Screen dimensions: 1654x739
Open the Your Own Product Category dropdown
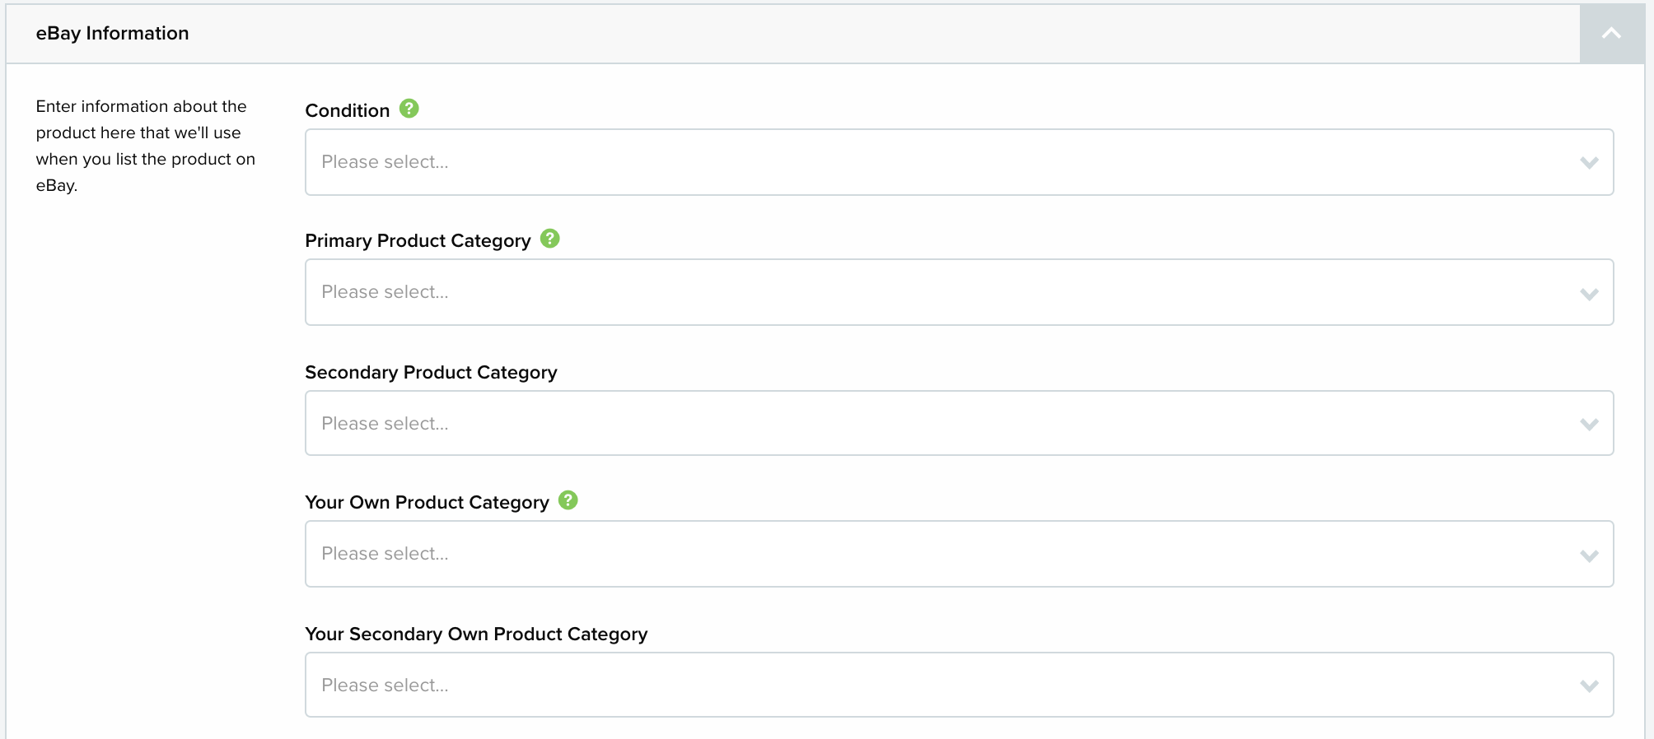959,554
